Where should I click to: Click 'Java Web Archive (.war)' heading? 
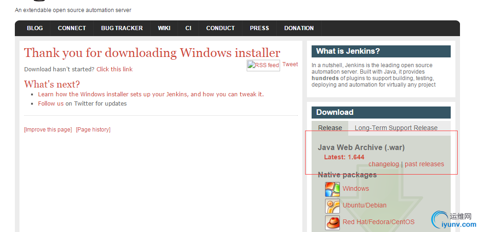click(361, 148)
